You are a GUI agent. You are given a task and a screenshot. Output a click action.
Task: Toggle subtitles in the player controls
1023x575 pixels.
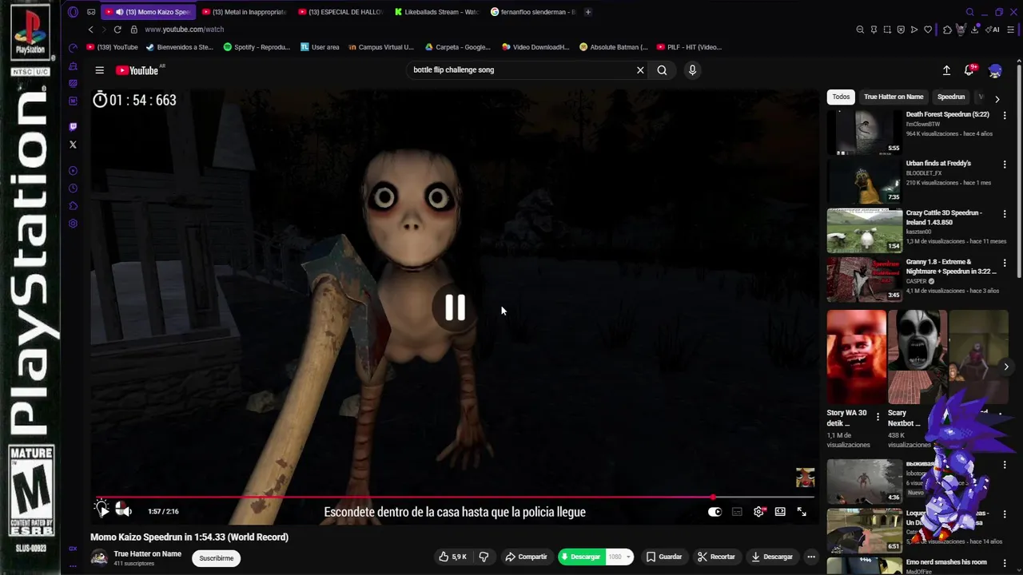tap(737, 512)
